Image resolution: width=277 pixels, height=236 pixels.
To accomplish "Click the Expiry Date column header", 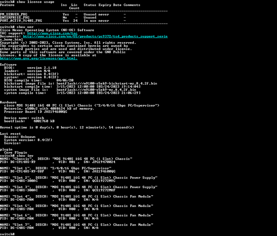I will pos(110,5).
